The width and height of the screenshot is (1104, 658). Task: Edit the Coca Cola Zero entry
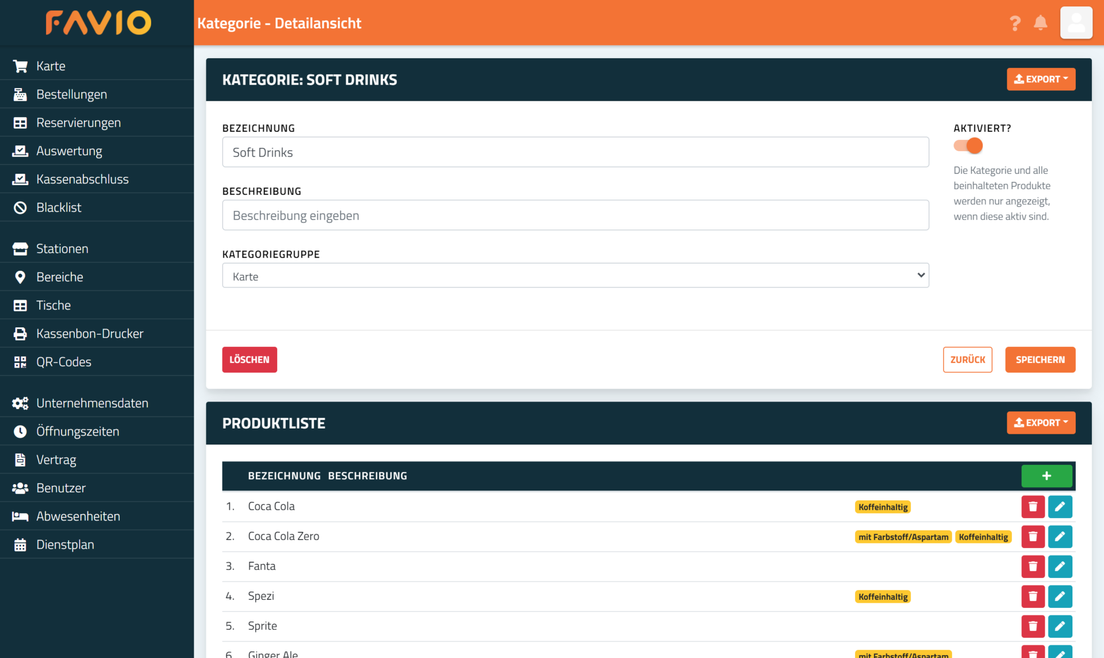(1060, 537)
